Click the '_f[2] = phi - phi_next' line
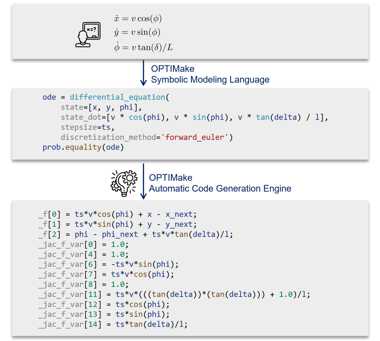 point(136,234)
